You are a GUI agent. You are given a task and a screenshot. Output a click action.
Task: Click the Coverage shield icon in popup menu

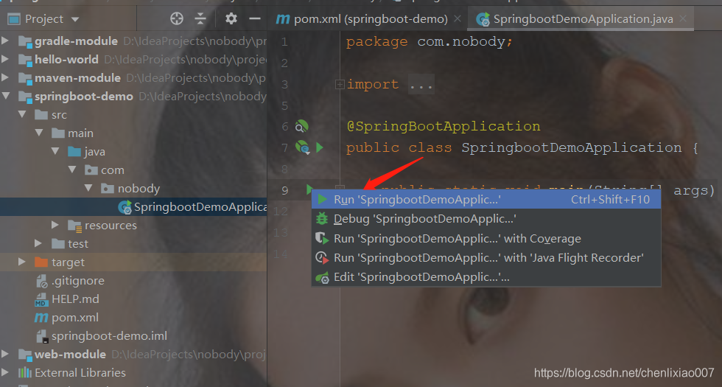tap(322, 238)
